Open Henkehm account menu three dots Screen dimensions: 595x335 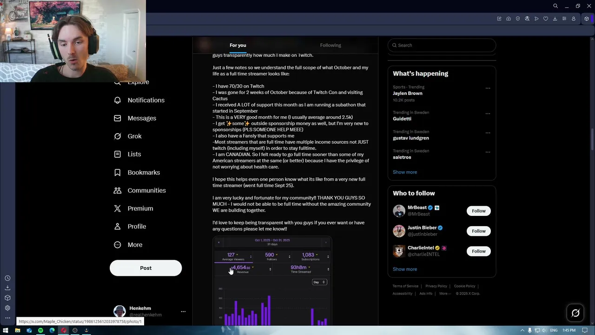click(183, 312)
